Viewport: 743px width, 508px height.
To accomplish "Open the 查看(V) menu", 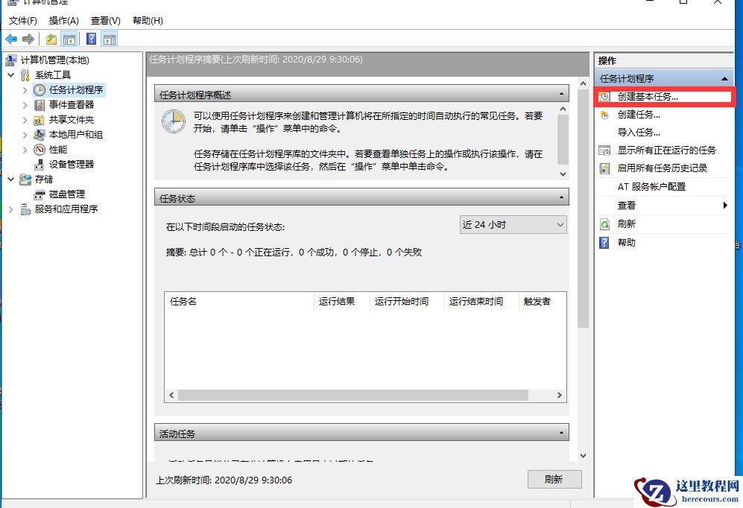I will point(105,21).
